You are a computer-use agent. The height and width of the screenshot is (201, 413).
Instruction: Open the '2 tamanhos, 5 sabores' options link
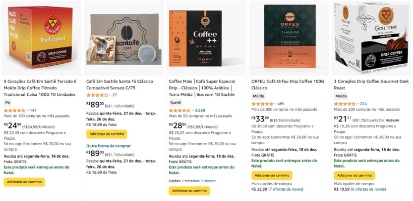[195, 181]
